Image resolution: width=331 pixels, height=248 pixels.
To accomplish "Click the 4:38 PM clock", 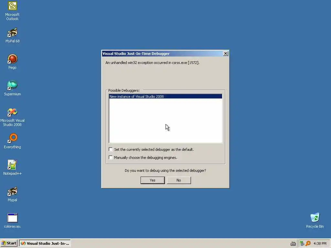I will pyautogui.click(x=320, y=243).
